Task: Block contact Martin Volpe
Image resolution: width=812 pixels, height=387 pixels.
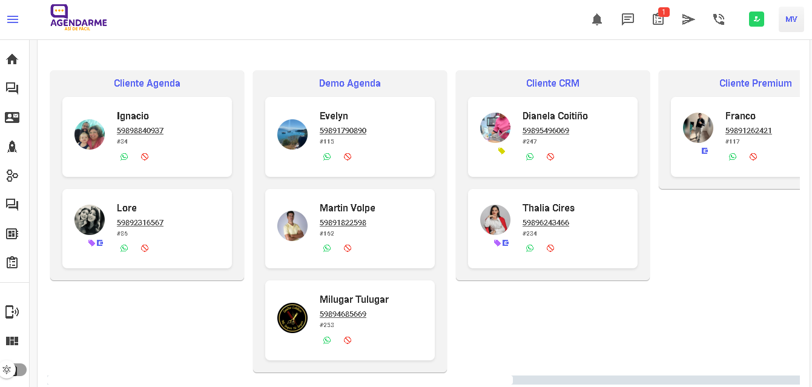Action: pos(348,248)
